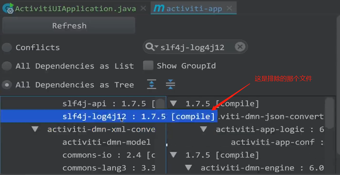Collapse the activiti-dmn-xml-conve node
Viewport: 340px width, 175px height.
pos(35,130)
